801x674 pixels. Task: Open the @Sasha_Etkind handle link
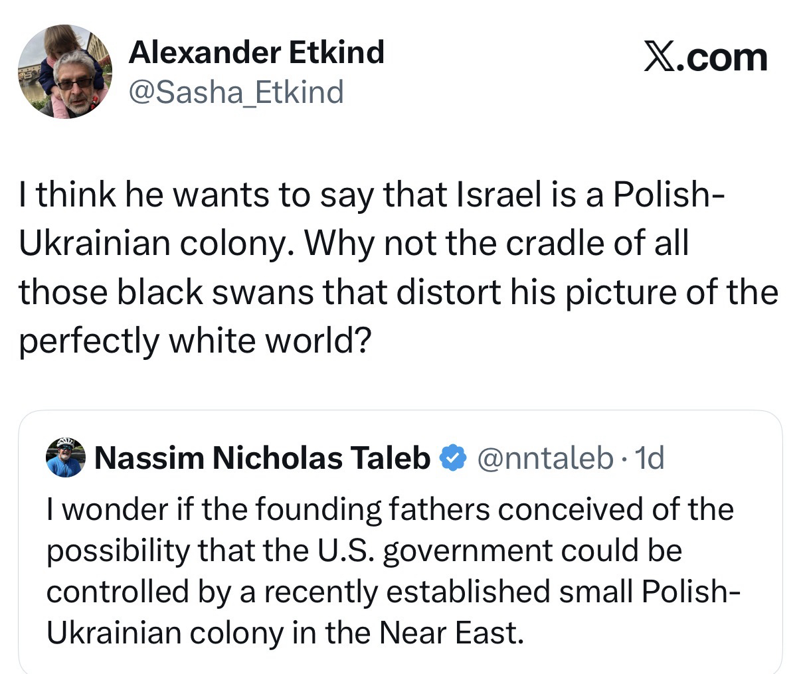pyautogui.click(x=236, y=92)
